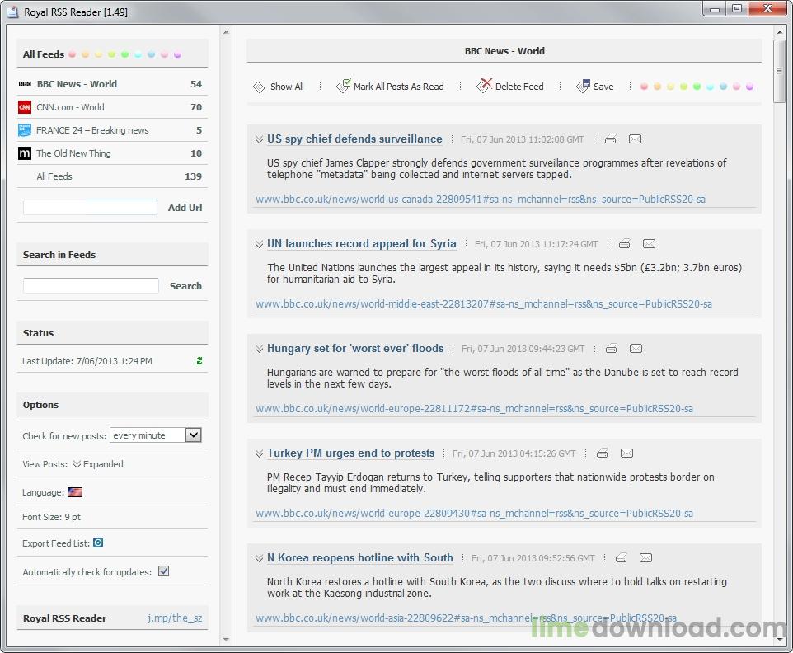Print the US spy chief post
The image size is (793, 653).
coord(610,139)
